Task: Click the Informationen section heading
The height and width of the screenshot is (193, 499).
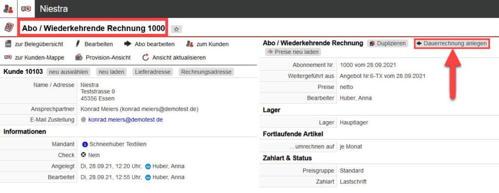Action: coord(25,131)
